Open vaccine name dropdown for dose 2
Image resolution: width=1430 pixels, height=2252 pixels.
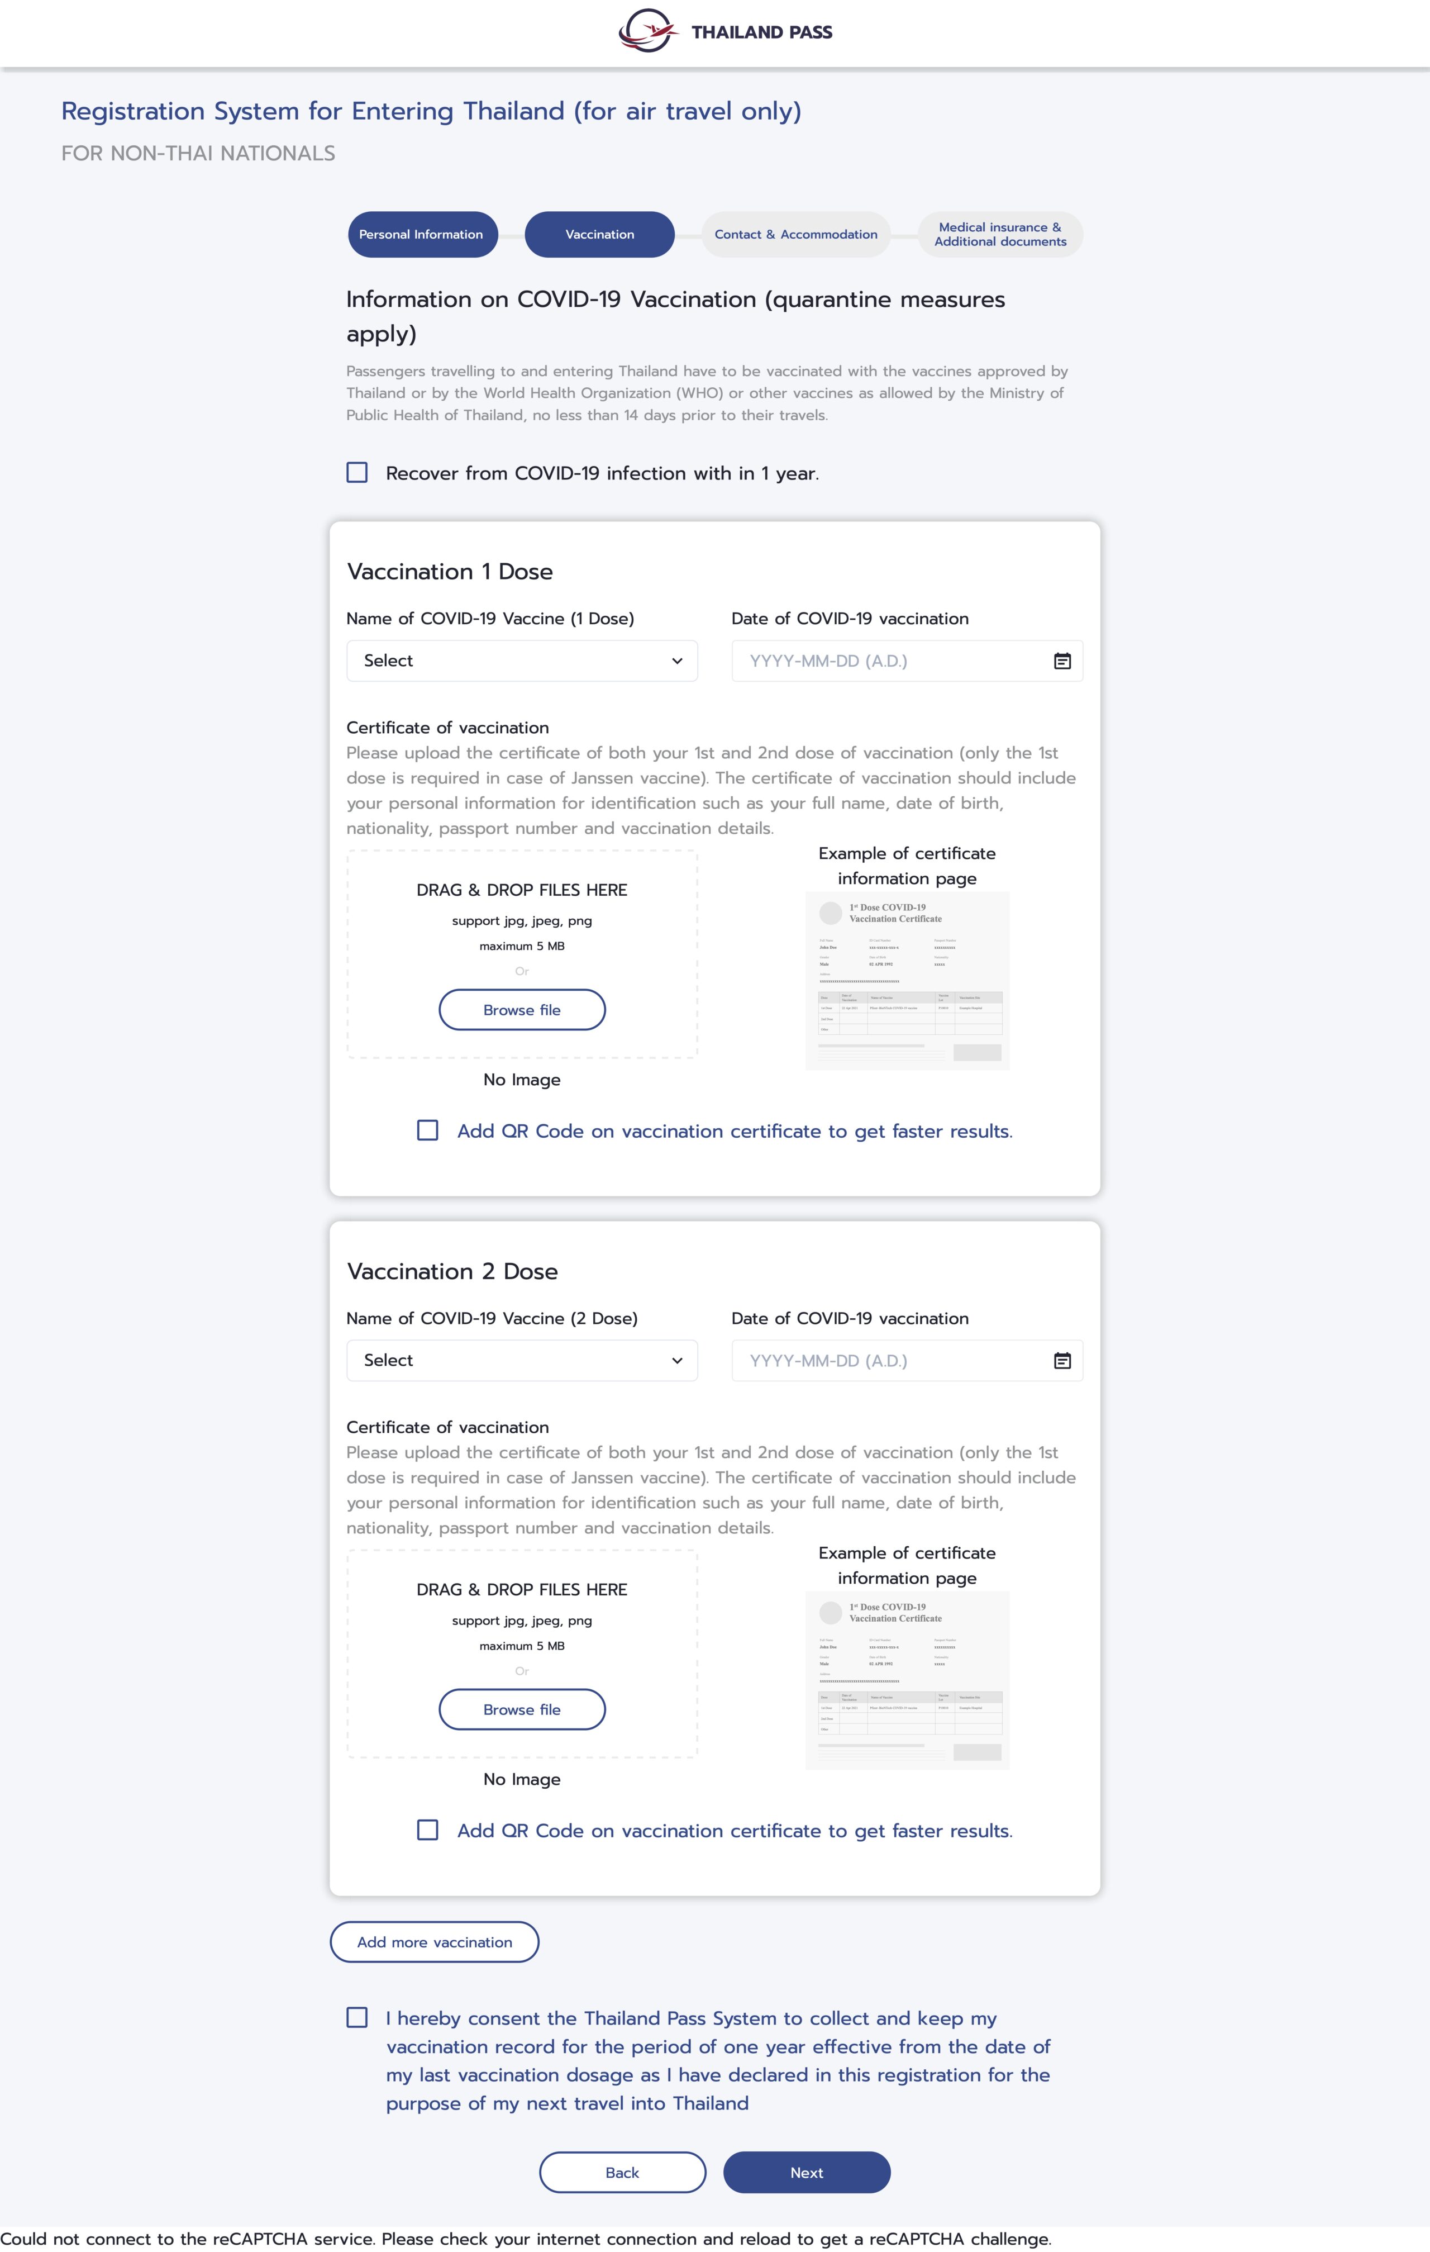[522, 1361]
